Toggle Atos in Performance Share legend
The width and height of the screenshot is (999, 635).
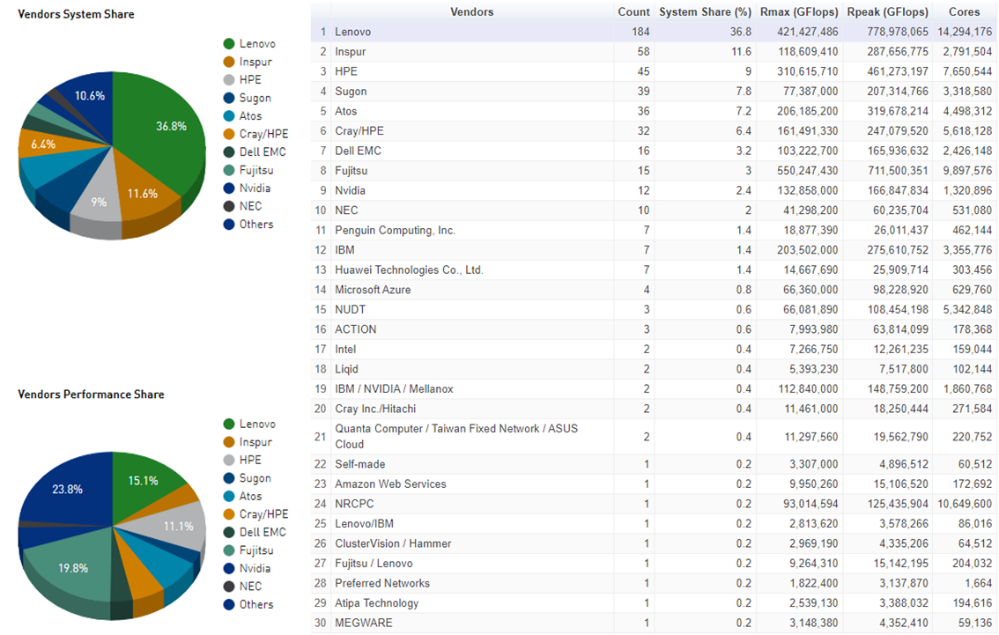point(243,496)
